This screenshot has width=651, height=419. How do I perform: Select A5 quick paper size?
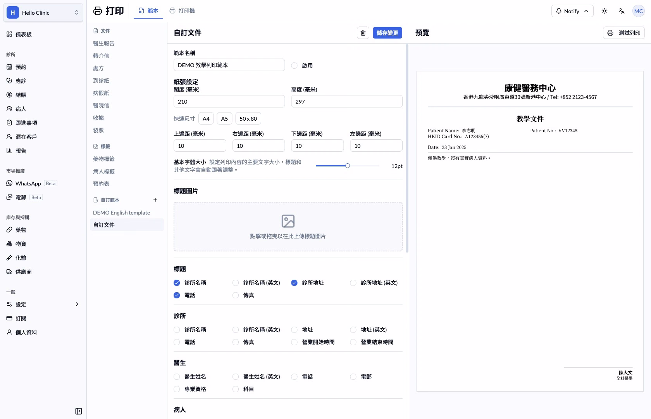coord(224,119)
